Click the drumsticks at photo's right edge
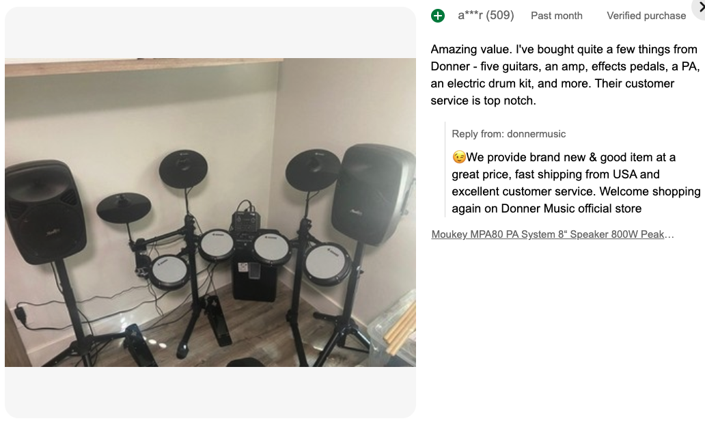This screenshot has height=423, width=705. [402, 329]
